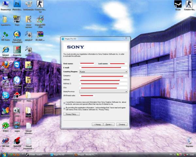Close the Vegas Pro 9.0 dialog
This screenshot has height=157, width=196.
click(x=126, y=38)
